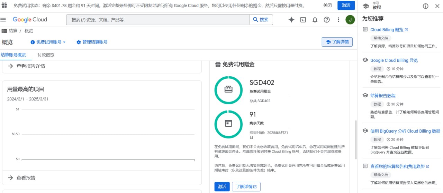Click the search input field

coord(158,20)
